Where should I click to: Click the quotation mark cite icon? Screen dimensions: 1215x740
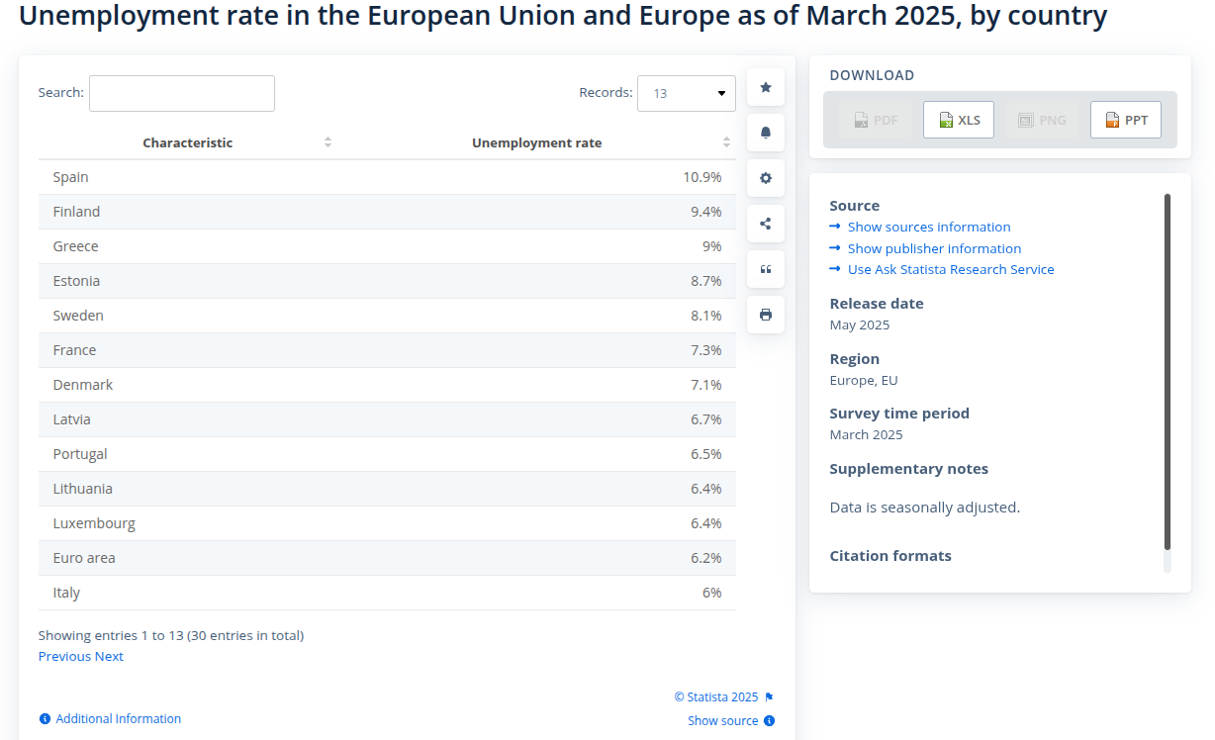tap(765, 269)
